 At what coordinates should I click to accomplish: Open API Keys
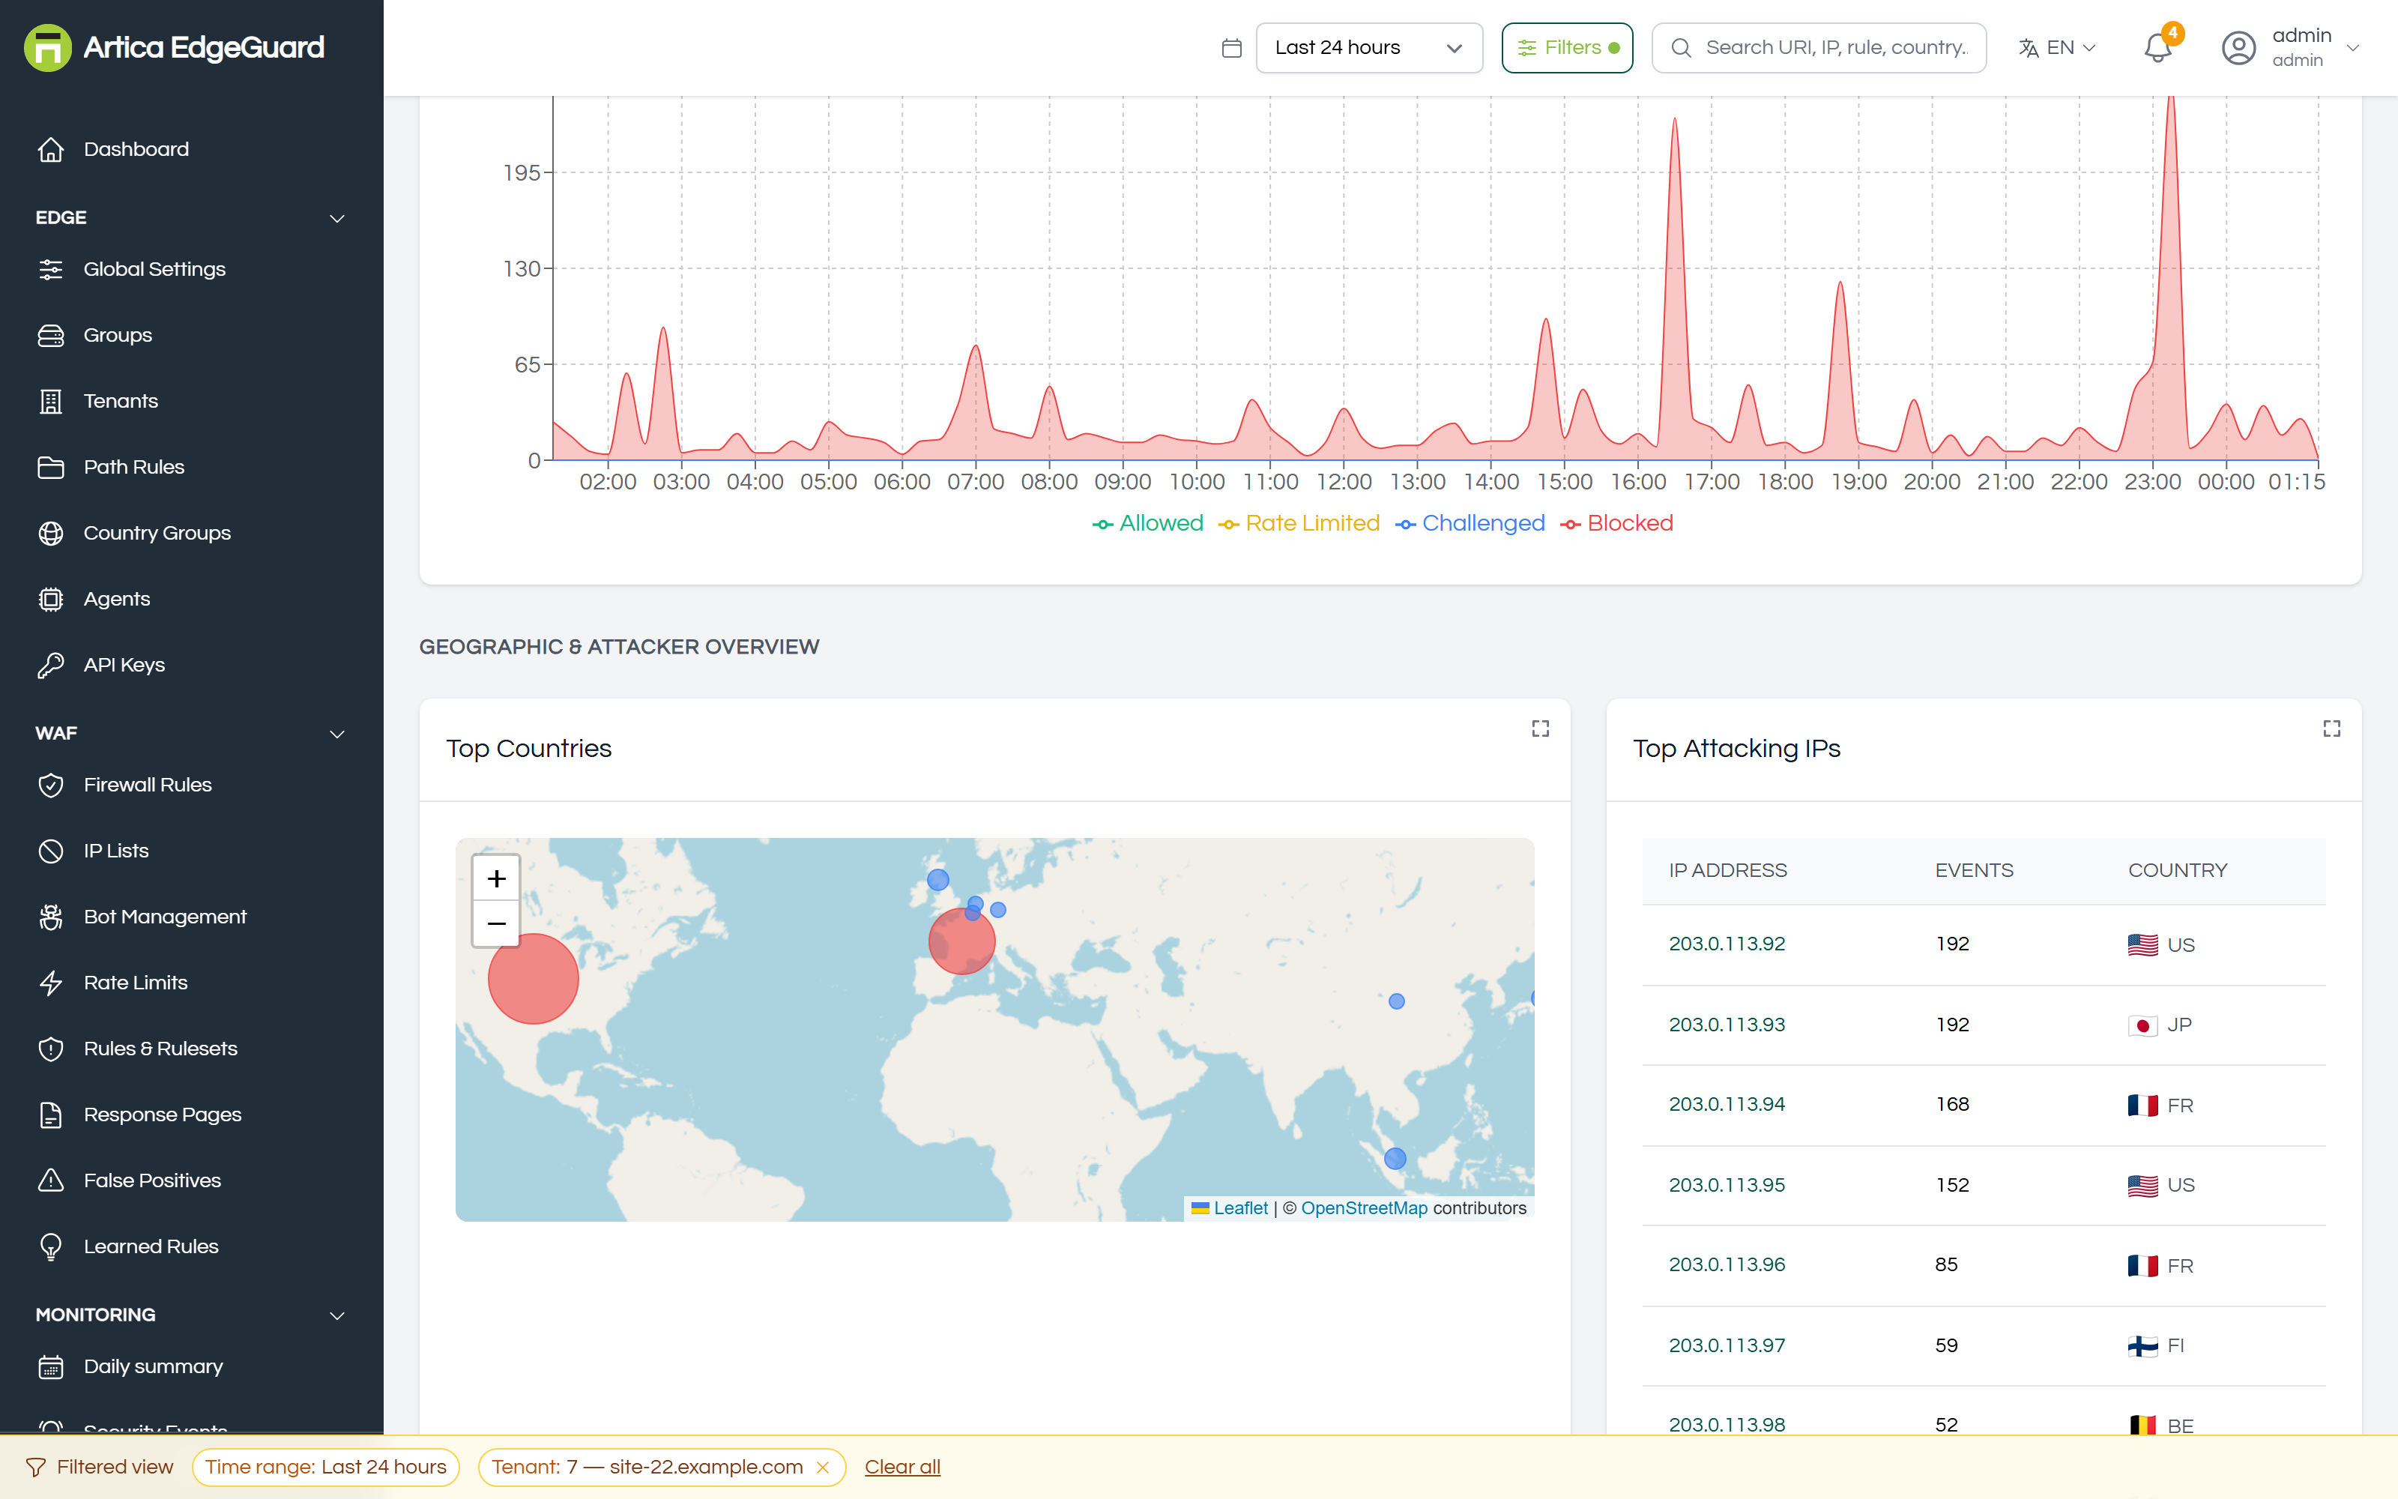point(191,666)
